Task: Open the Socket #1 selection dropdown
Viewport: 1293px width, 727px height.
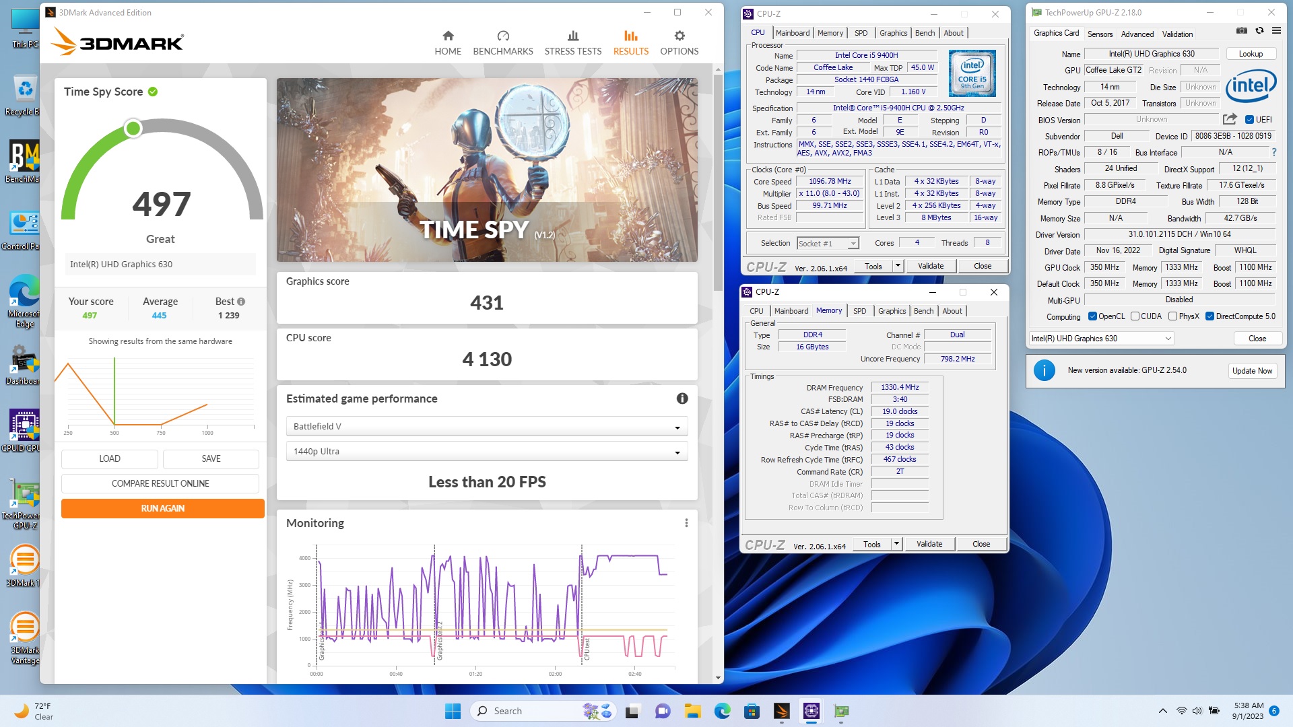Action: [827, 244]
